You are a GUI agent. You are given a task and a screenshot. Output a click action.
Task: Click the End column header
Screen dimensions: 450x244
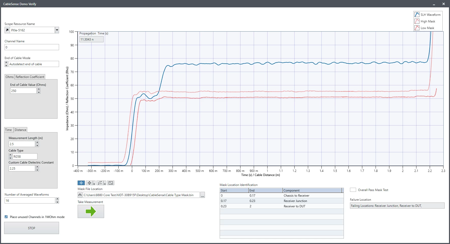pos(265,190)
